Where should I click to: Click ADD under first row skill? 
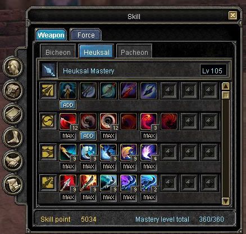68,105
